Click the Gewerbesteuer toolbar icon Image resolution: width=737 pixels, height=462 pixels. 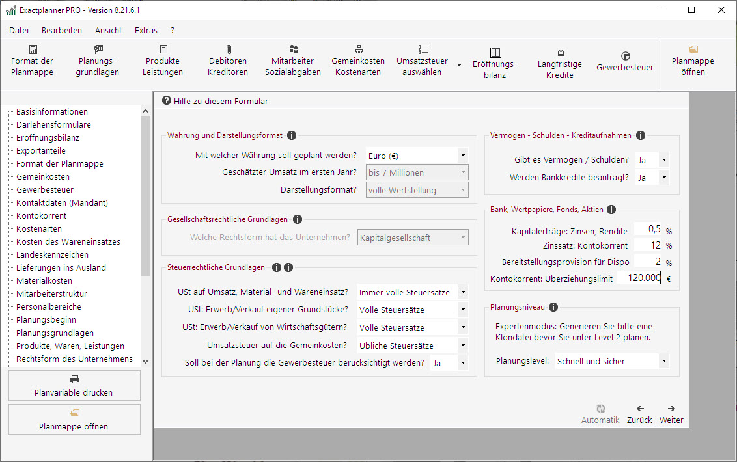coord(625,57)
